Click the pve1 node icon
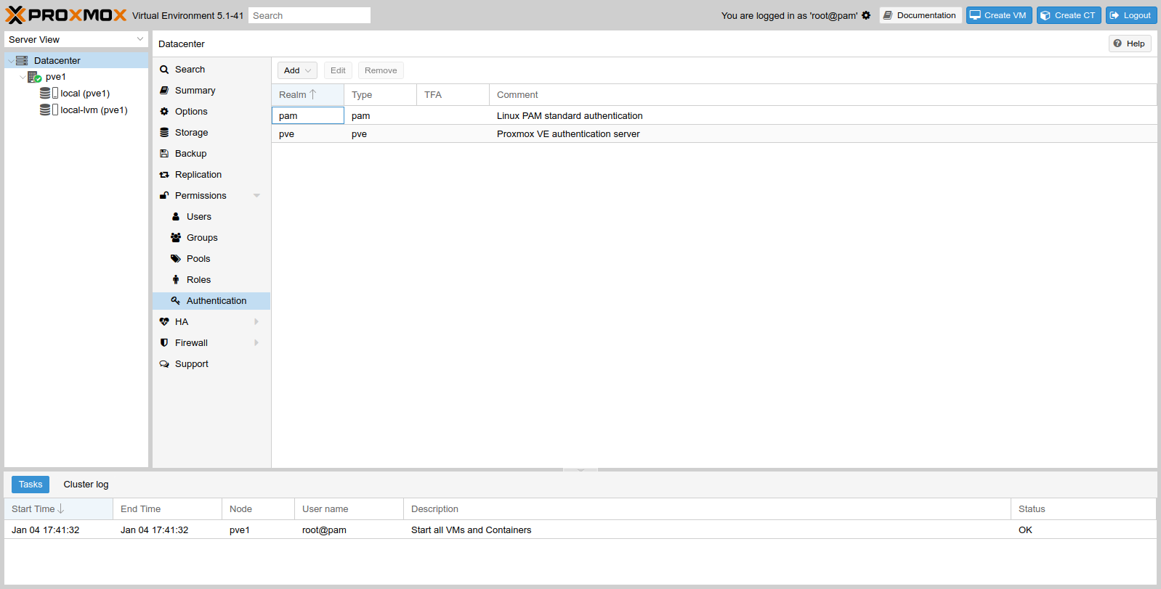Viewport: 1161px width, 589px height. coord(34,77)
